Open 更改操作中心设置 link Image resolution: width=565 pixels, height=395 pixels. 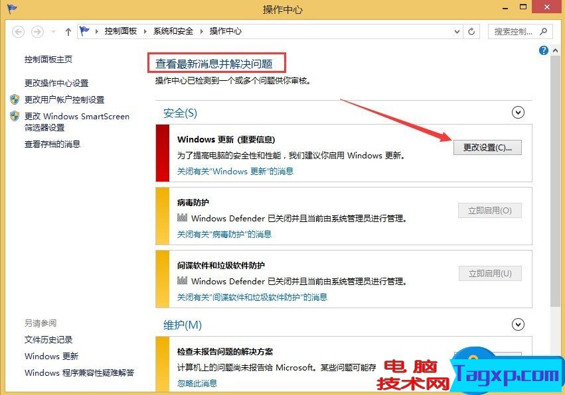click(x=56, y=83)
